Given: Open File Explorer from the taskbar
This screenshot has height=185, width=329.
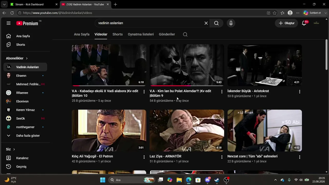Looking at the screenshot, I should [x=179, y=180].
